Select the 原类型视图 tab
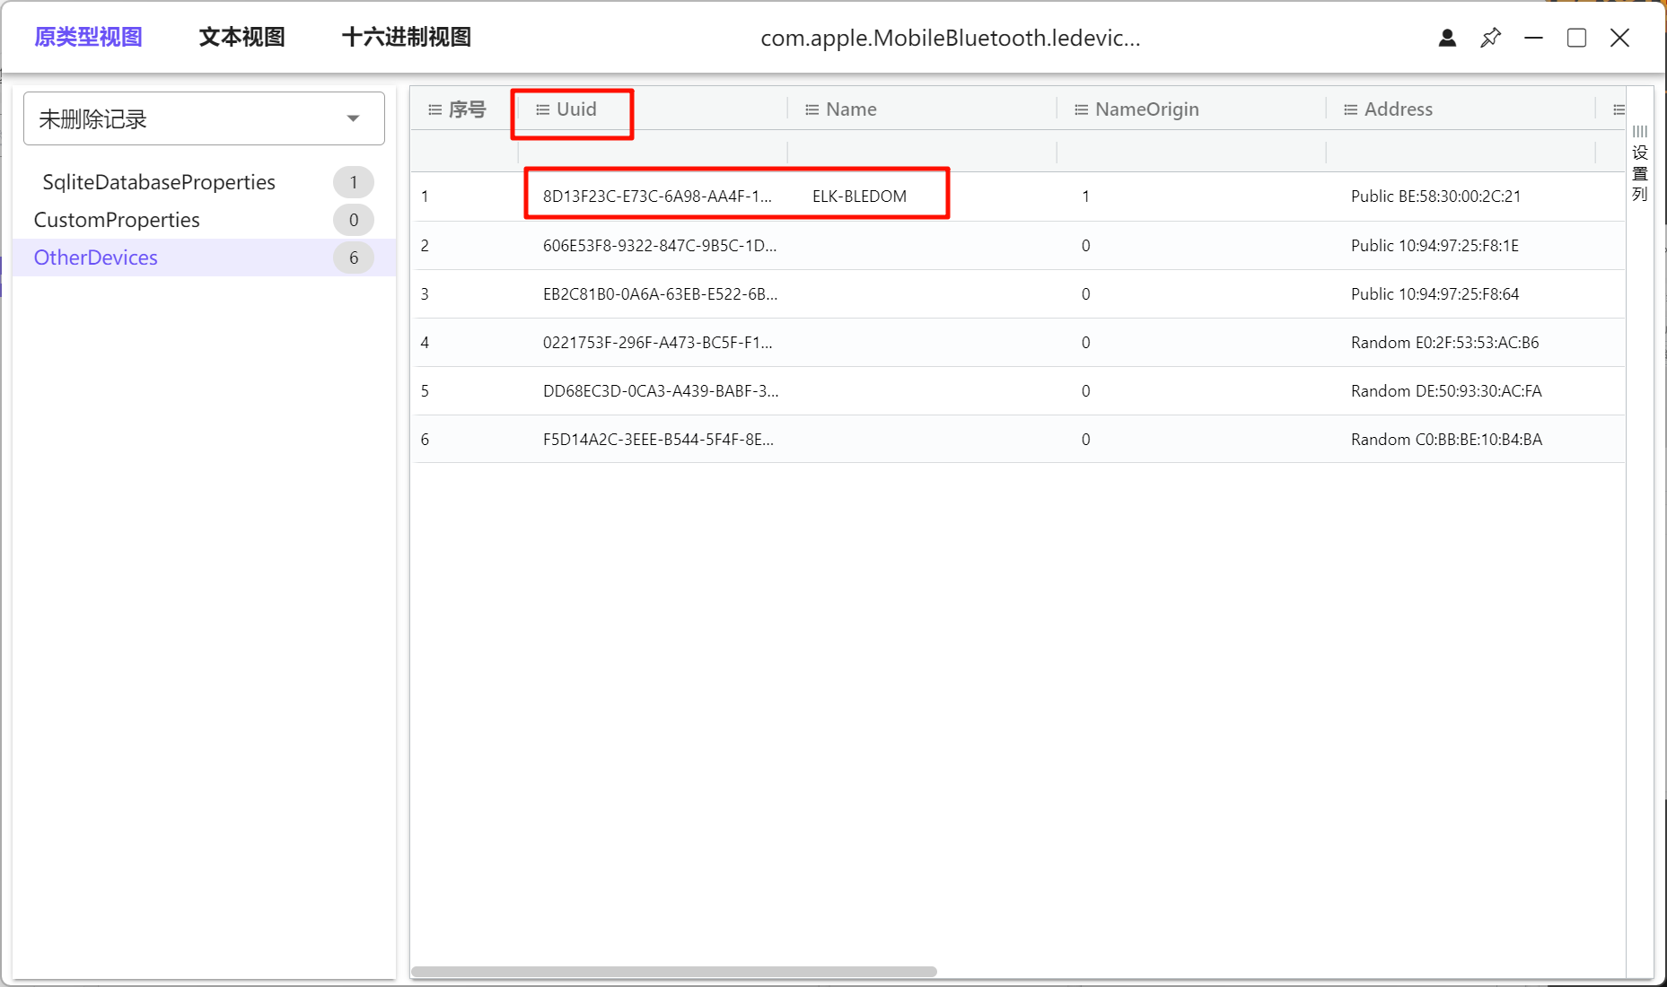The image size is (1667, 987). 88,38
